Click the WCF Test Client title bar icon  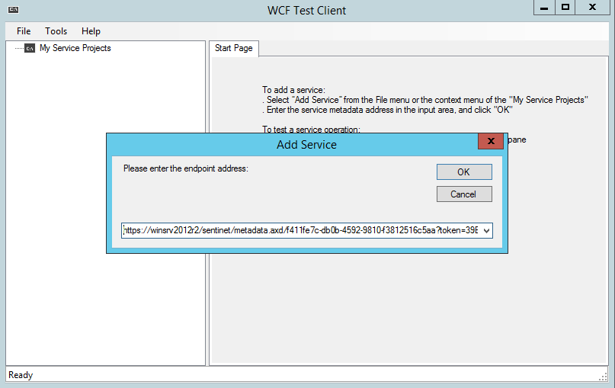click(x=13, y=10)
